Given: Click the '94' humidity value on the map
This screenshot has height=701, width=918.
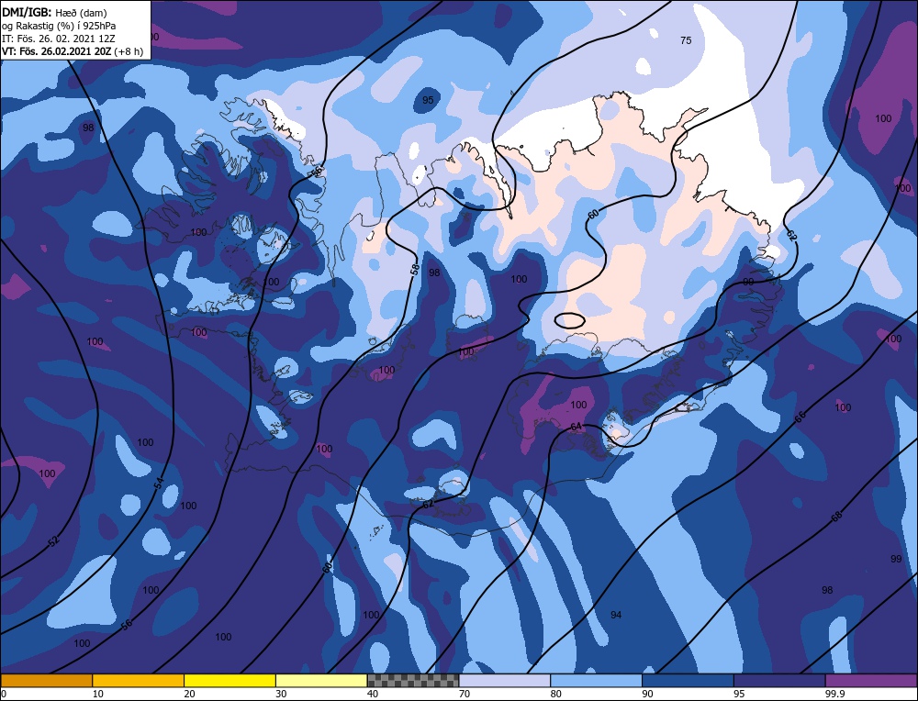Looking at the screenshot, I should pyautogui.click(x=616, y=615).
